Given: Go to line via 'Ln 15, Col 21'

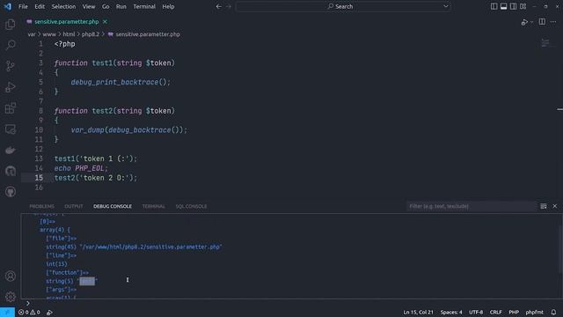Looking at the screenshot, I should pos(419,313).
